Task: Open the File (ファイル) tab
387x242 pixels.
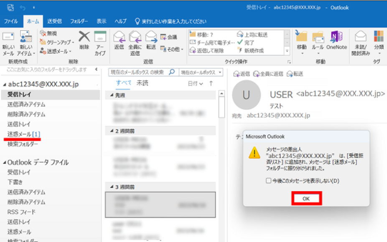Action: (x=11, y=21)
